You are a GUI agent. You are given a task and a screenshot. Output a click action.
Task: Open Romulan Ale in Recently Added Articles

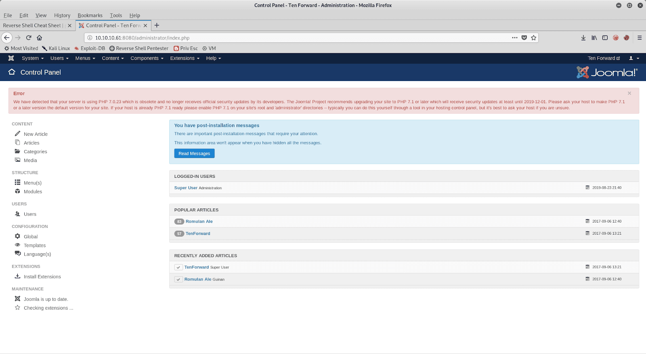tap(198, 279)
